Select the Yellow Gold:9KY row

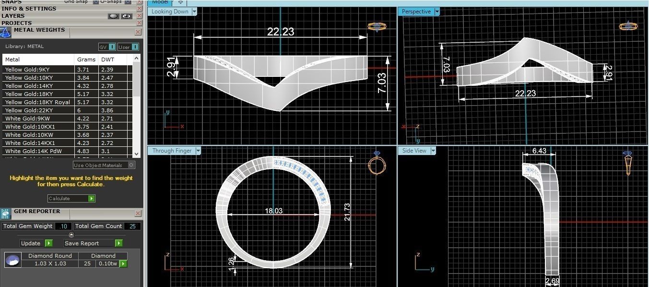pos(67,70)
